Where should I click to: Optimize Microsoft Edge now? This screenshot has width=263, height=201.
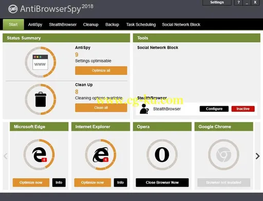(31, 183)
